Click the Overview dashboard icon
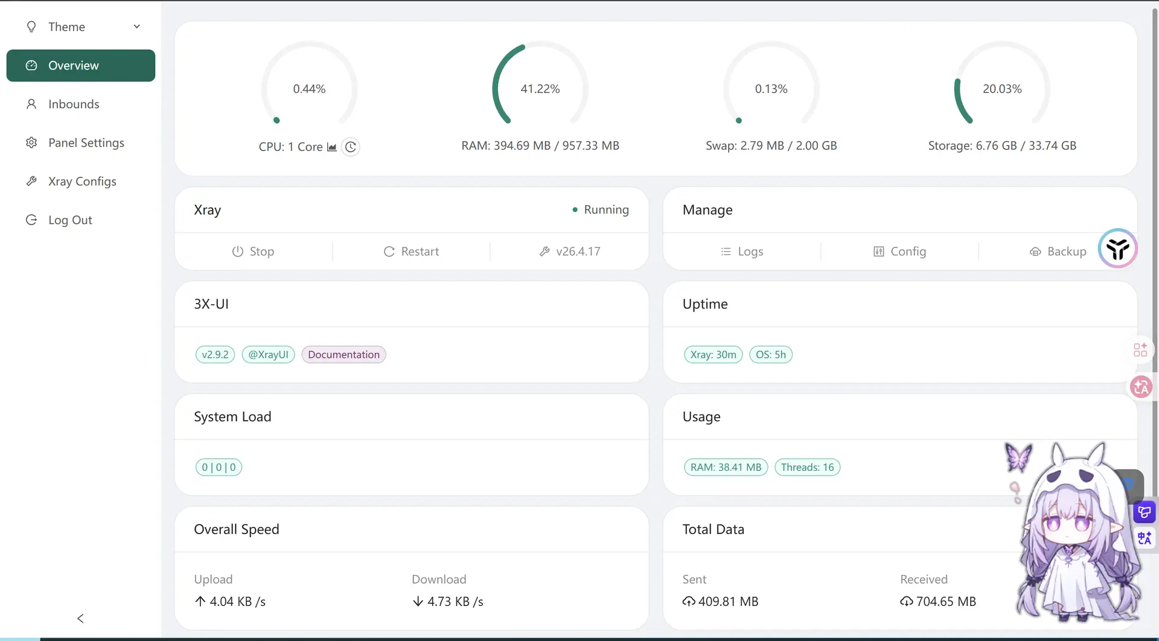This screenshot has height=641, width=1159. pyautogui.click(x=31, y=65)
